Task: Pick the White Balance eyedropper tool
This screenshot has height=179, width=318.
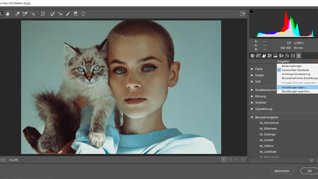Action: click(17, 14)
